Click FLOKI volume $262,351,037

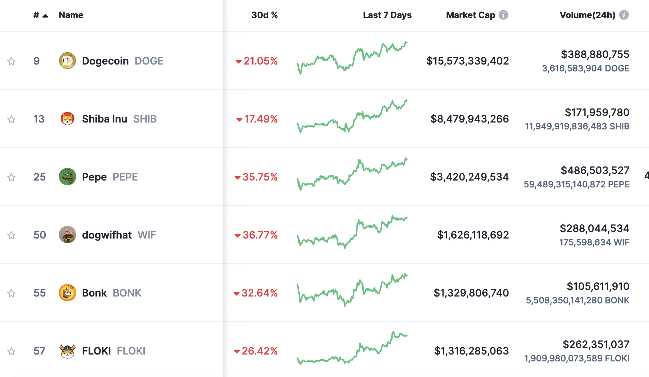click(596, 344)
